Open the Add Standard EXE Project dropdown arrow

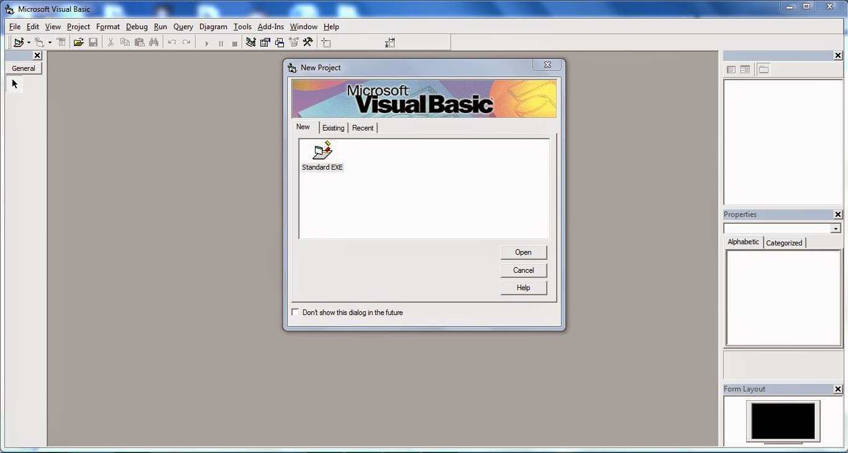[x=29, y=43]
